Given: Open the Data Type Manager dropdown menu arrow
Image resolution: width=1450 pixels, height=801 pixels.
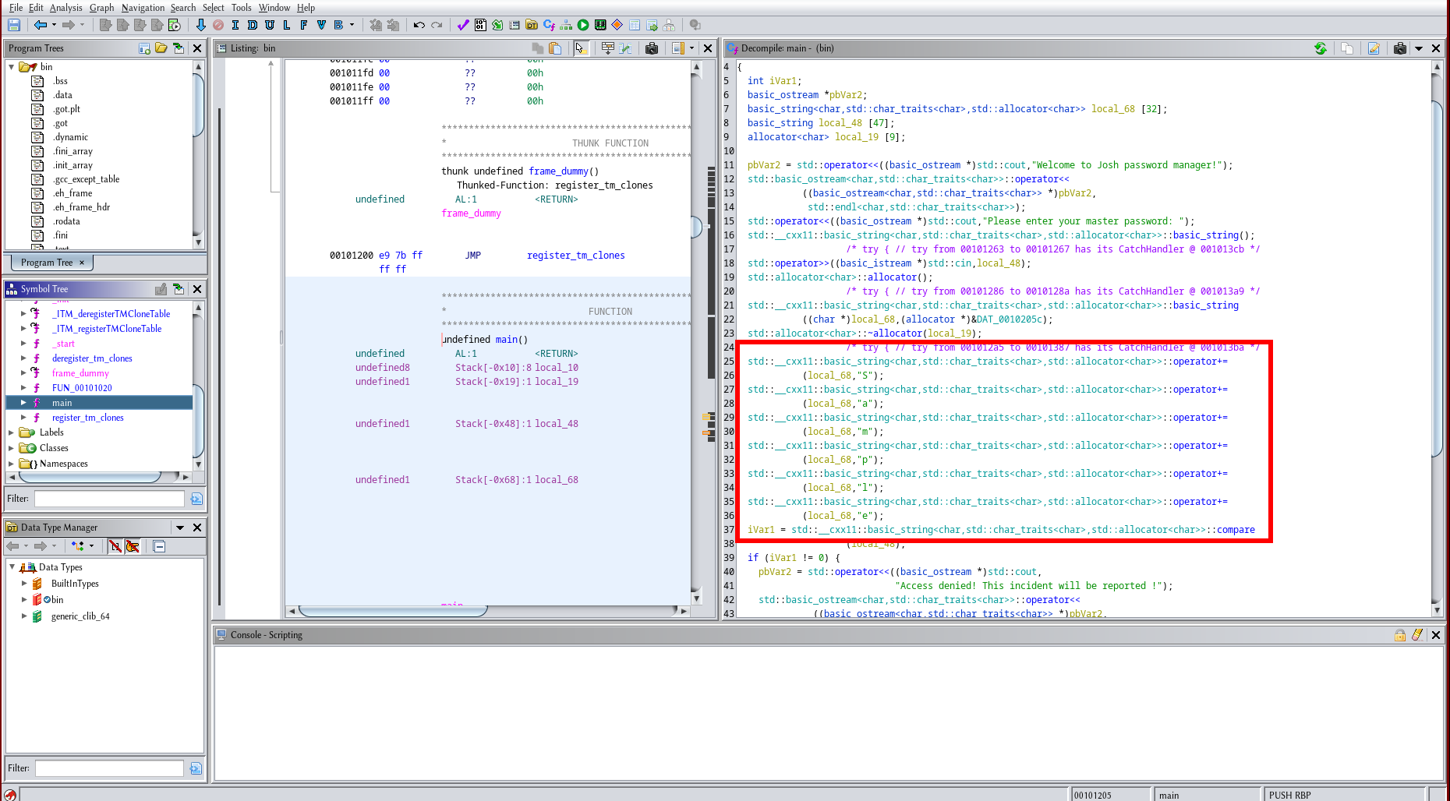Looking at the screenshot, I should (x=180, y=528).
